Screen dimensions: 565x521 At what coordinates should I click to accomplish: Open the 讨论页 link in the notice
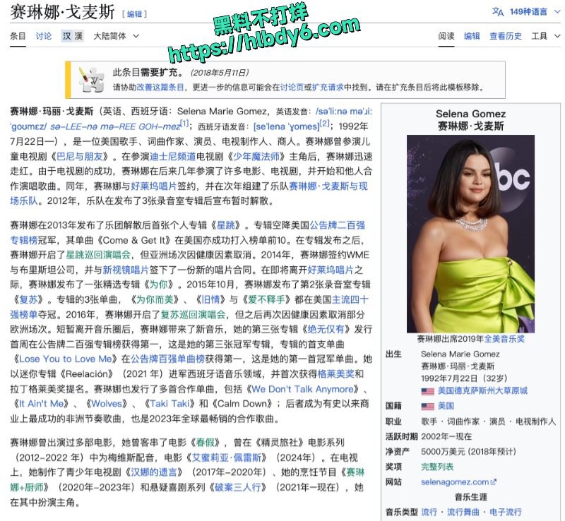click(x=292, y=88)
